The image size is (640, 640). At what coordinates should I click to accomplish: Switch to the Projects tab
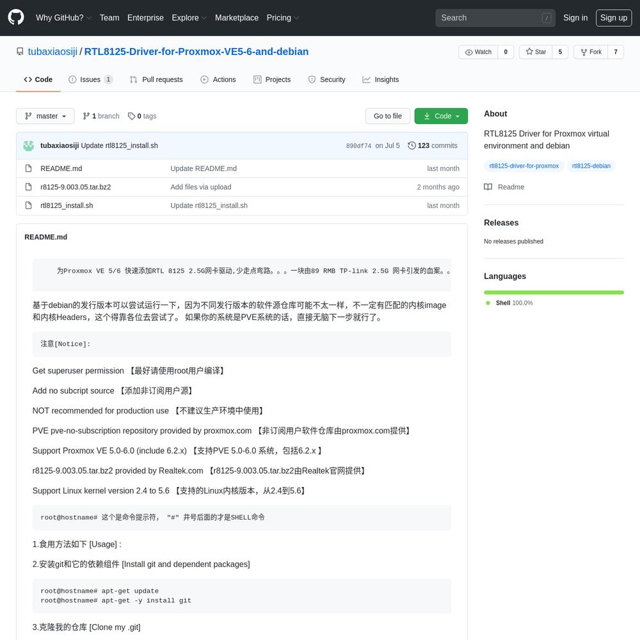click(272, 79)
